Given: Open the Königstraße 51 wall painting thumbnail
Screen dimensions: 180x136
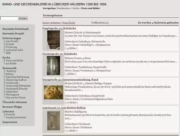Looking at the screenshot, I should point(53,93).
